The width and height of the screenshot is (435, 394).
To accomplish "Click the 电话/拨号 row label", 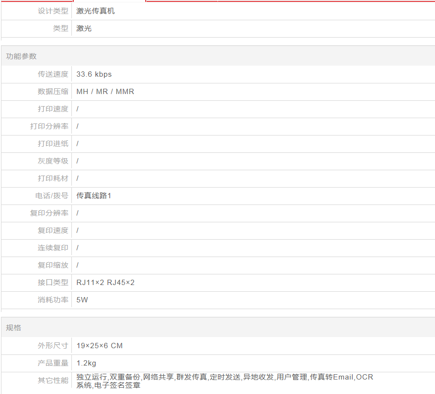I will click(52, 196).
